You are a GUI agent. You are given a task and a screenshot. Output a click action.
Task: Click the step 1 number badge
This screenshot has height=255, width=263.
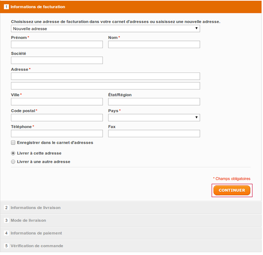tap(6, 7)
